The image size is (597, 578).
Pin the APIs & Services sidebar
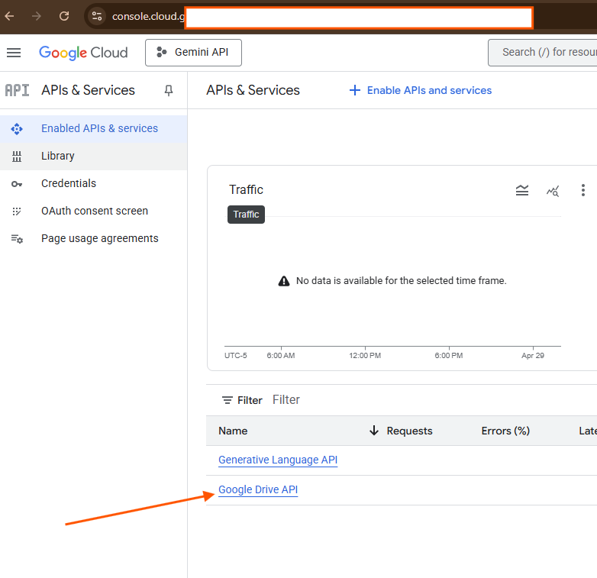coord(168,90)
